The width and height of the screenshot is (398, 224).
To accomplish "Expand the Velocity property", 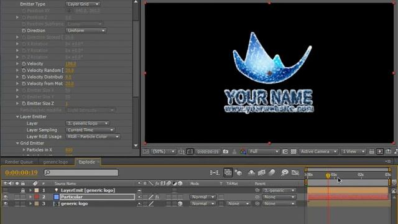I will 17,63.
